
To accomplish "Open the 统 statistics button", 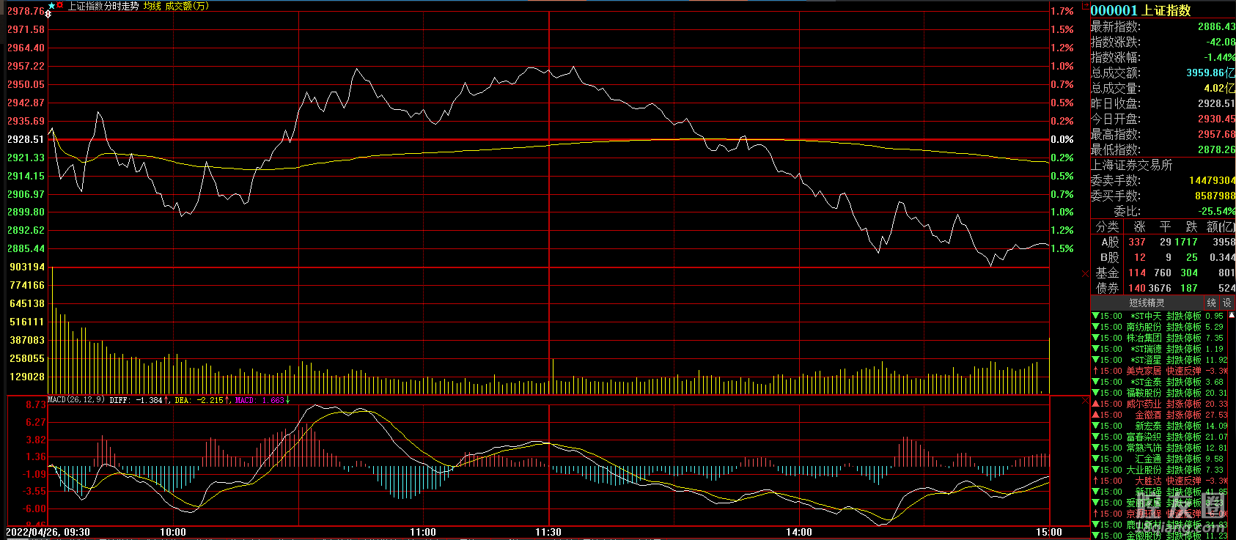I will click(1212, 303).
